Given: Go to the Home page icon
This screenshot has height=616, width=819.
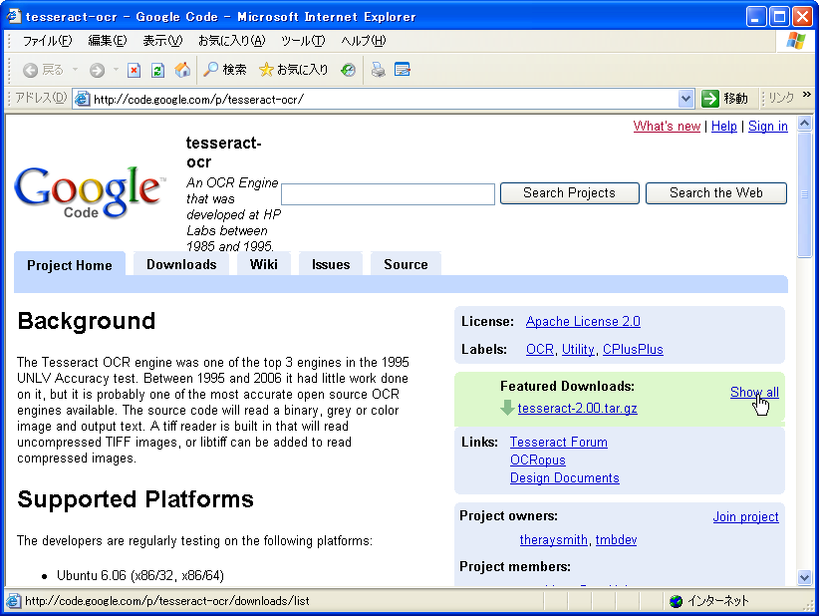Looking at the screenshot, I should (182, 70).
